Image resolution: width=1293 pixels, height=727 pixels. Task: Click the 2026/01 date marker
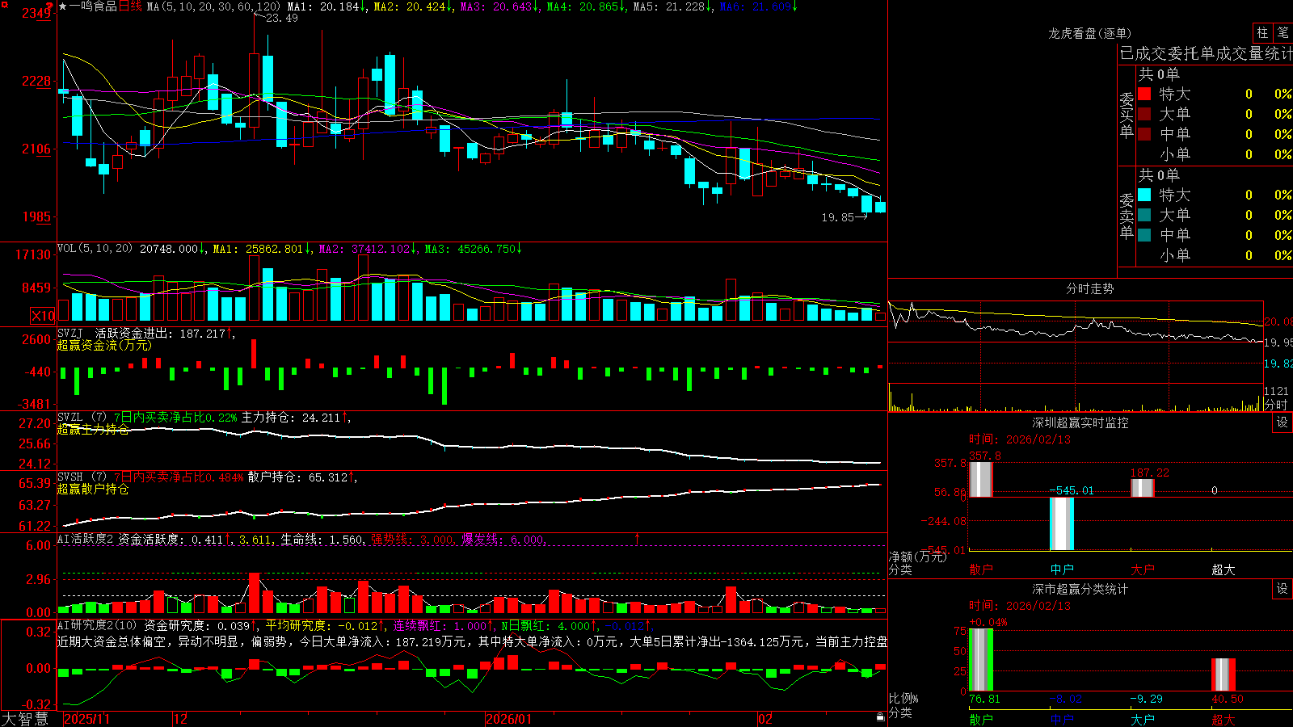click(x=509, y=719)
